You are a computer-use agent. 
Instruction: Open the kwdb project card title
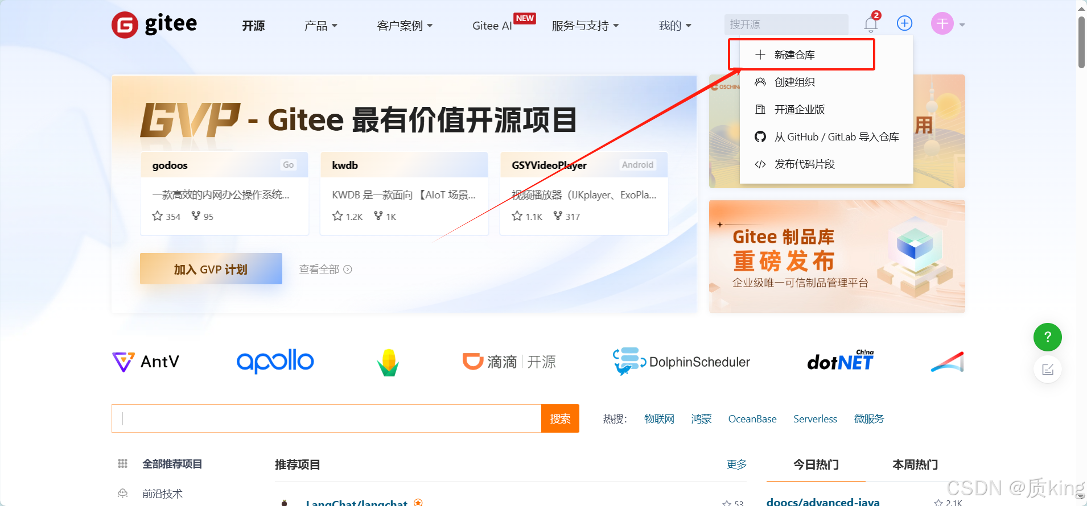[345, 165]
